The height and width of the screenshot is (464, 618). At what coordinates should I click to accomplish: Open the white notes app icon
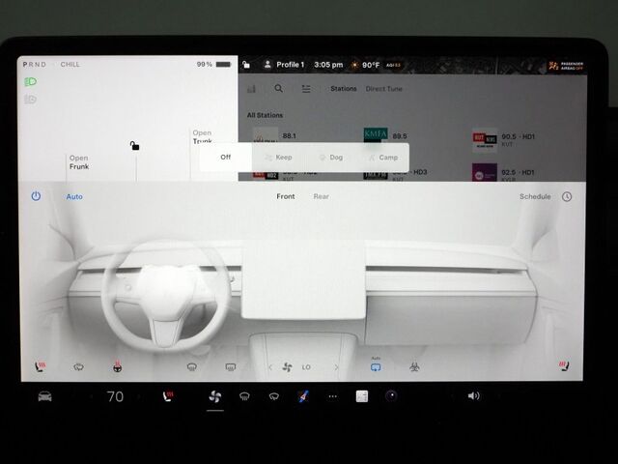click(x=362, y=396)
